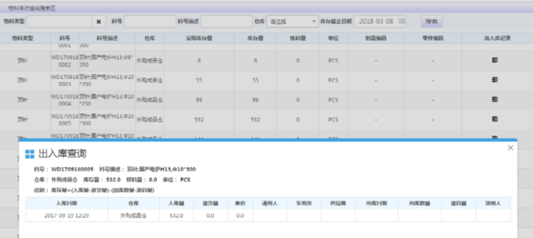Click the 请购人 header in dialog
The height and width of the screenshot is (238, 533).
point(270,204)
